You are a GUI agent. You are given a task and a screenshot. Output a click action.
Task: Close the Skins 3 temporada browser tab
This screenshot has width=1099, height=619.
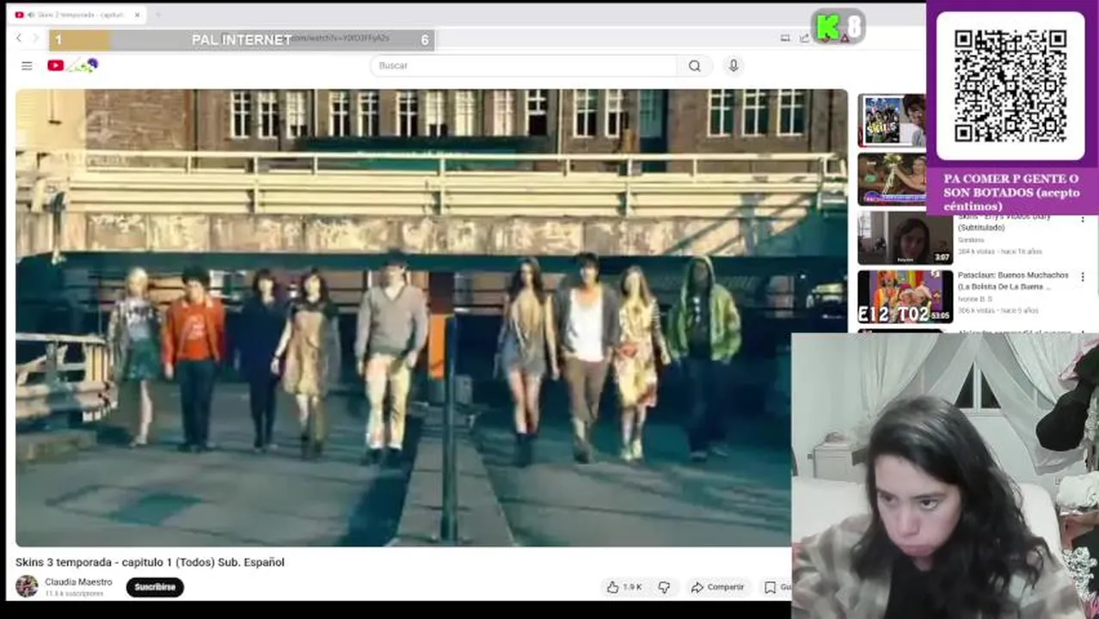tap(137, 15)
